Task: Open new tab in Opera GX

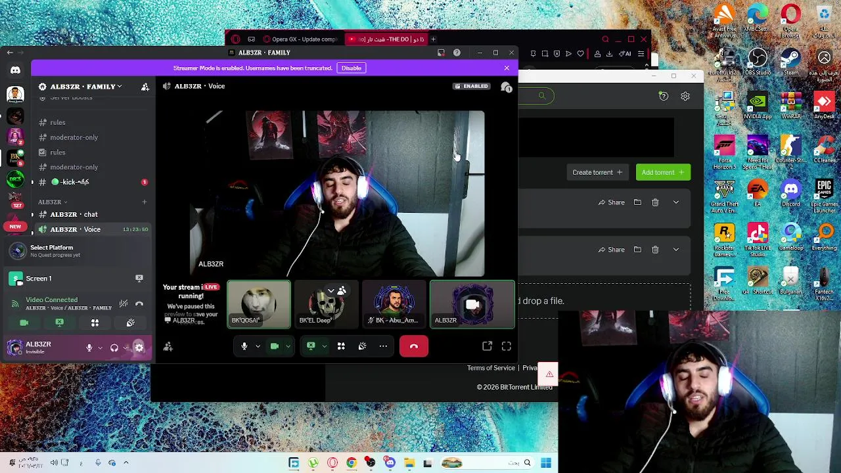Action: (433, 39)
